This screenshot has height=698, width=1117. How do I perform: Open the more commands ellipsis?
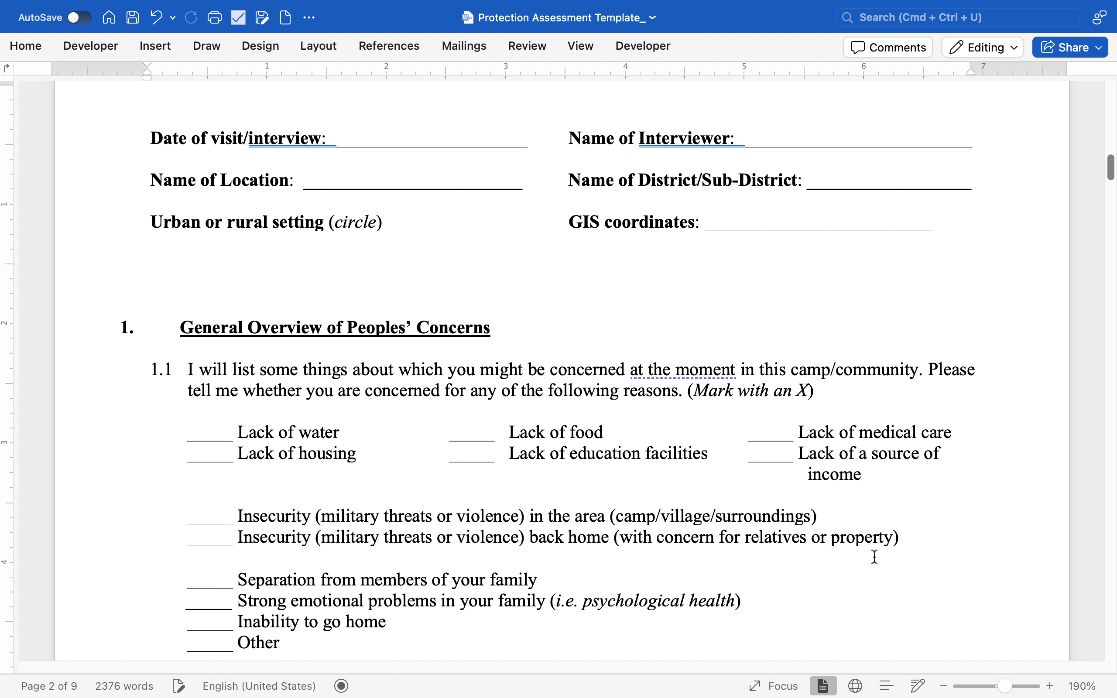[x=309, y=17]
